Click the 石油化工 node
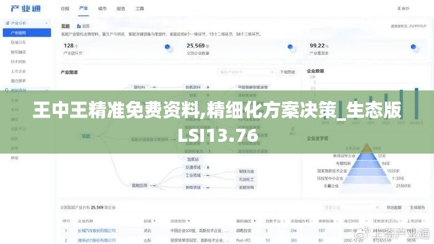 [246, 180]
